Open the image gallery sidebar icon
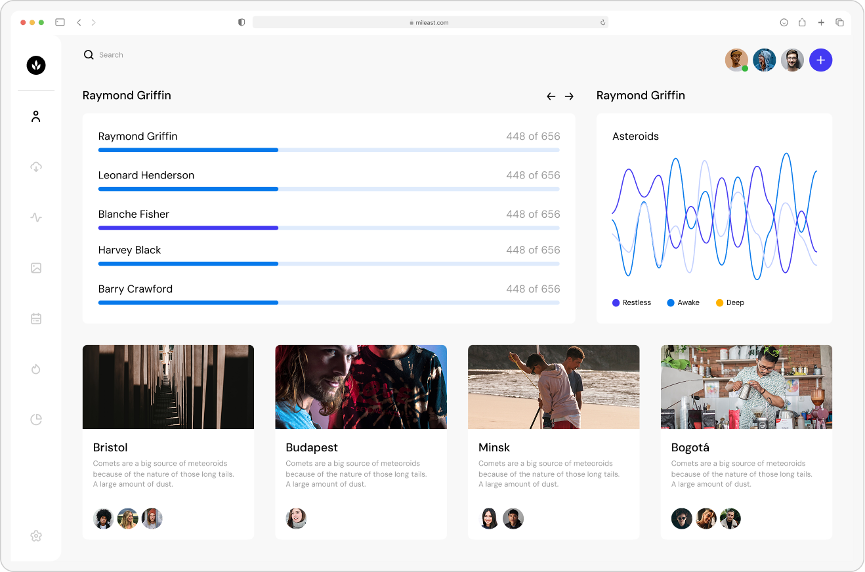 click(36, 268)
